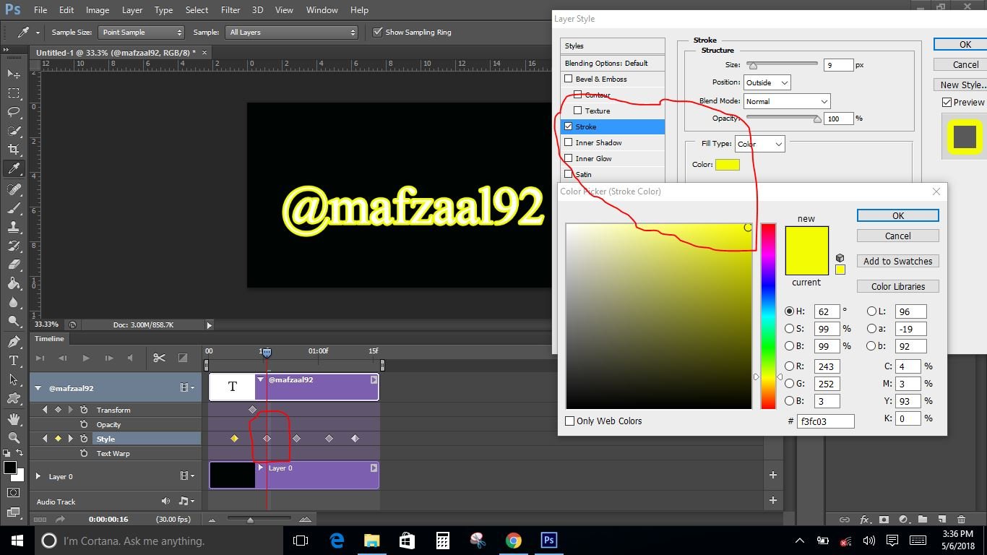987x555 pixels.
Task: Click the Add to Swatches button
Action: tap(897, 261)
